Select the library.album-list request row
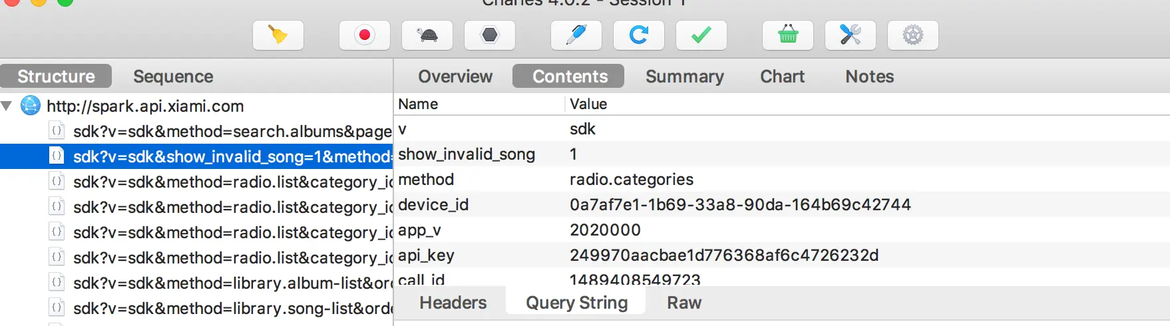Screen dimensions: 1170x326 196,283
